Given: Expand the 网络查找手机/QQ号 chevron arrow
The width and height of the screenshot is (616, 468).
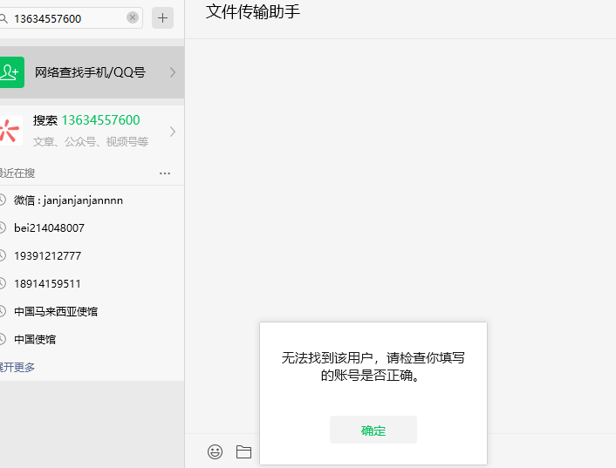Looking at the screenshot, I should (x=173, y=72).
